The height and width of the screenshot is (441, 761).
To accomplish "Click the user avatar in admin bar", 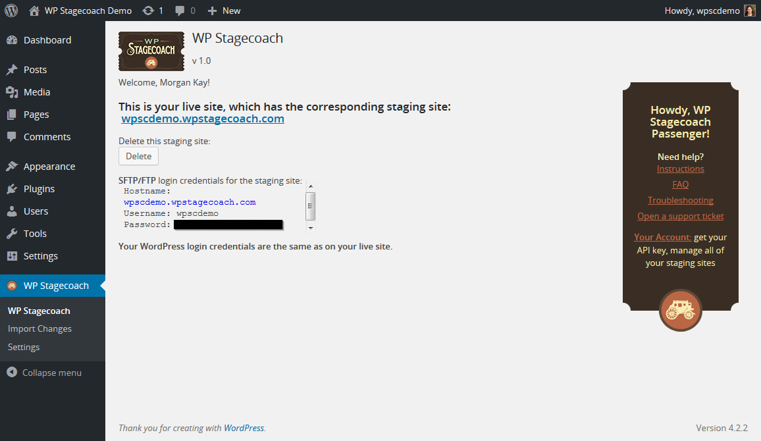I will [749, 11].
